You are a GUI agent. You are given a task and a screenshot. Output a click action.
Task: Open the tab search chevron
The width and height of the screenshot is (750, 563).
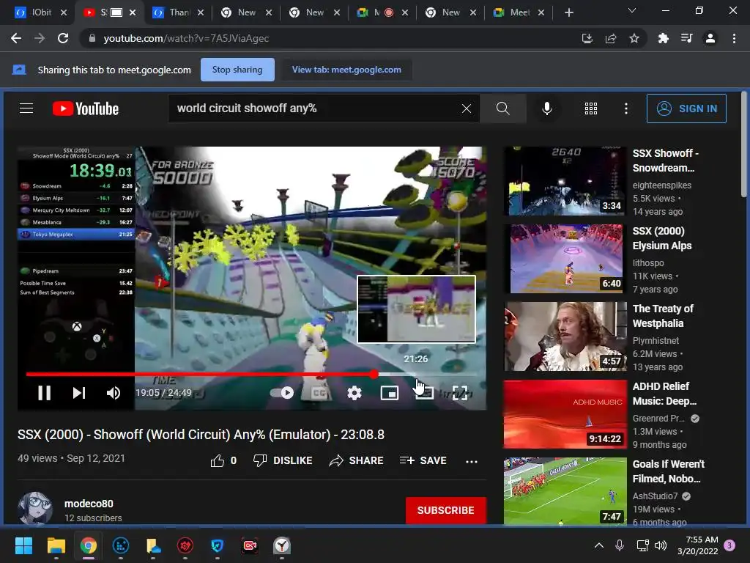[x=632, y=10]
